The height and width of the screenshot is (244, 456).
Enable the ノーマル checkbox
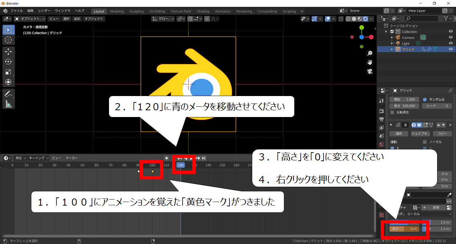pos(425,142)
